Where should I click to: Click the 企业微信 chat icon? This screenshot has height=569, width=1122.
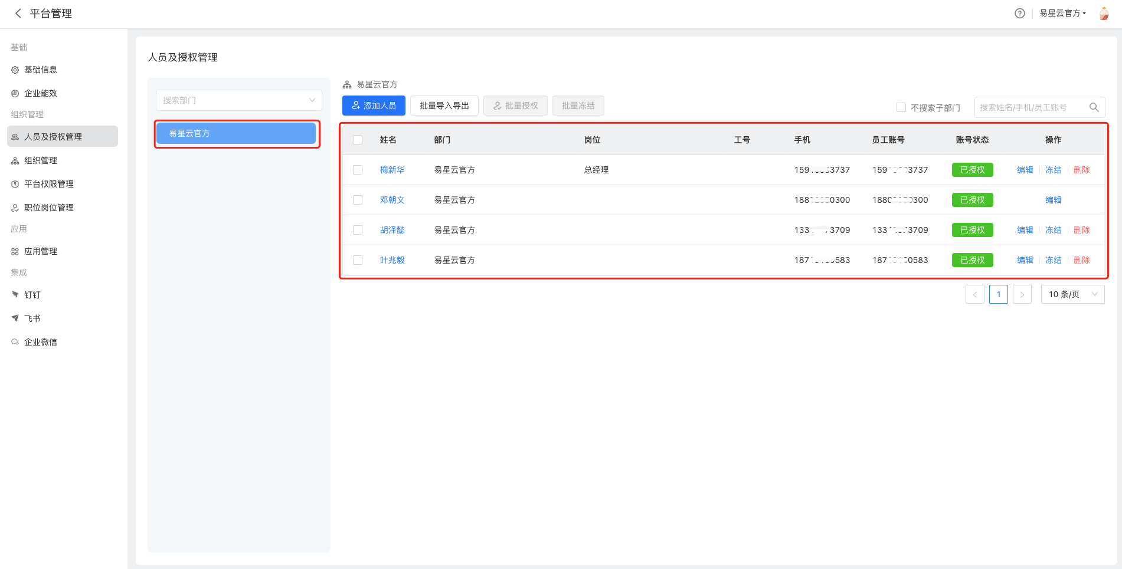tap(15, 341)
